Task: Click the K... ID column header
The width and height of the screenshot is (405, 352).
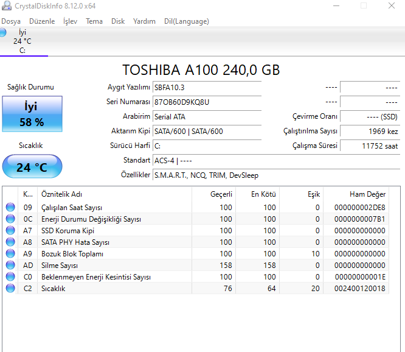Action: coord(27,194)
